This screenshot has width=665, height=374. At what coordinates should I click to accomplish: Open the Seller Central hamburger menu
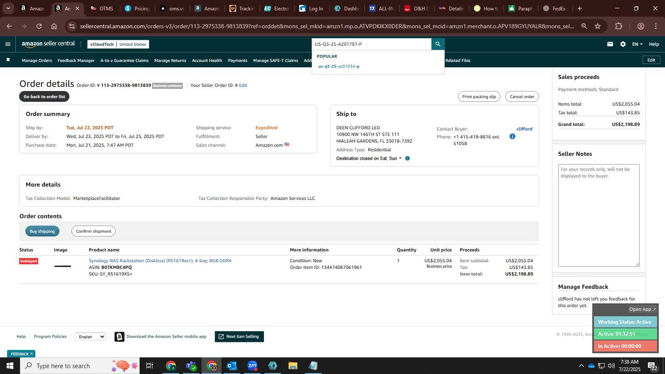click(x=8, y=44)
